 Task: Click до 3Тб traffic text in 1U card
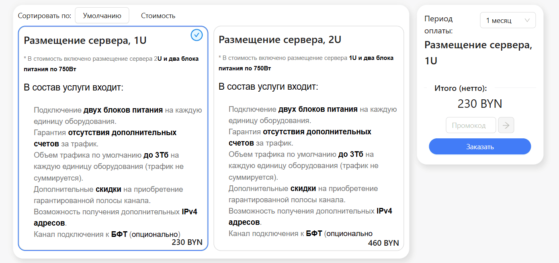tap(156, 155)
